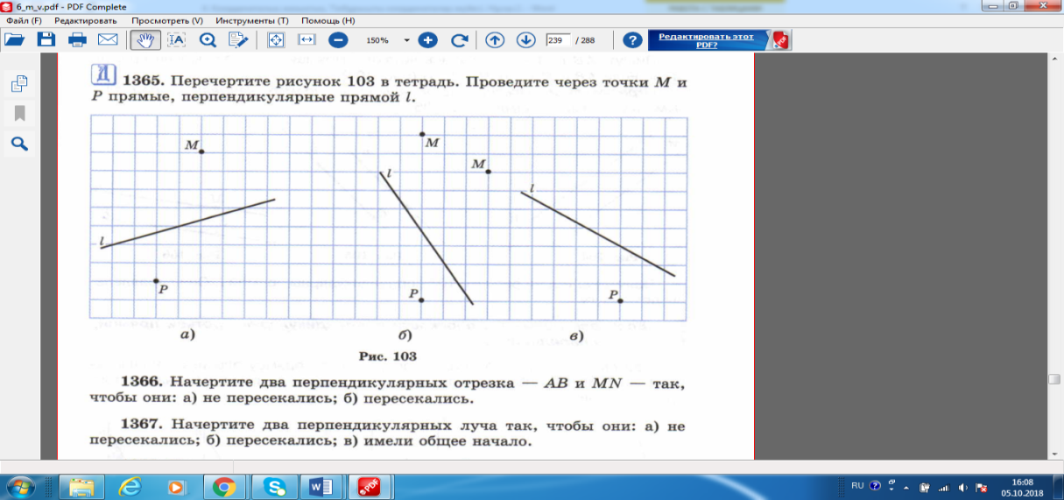This screenshot has width=1064, height=500.
Task: Click the blue help question mark button
Action: (632, 39)
